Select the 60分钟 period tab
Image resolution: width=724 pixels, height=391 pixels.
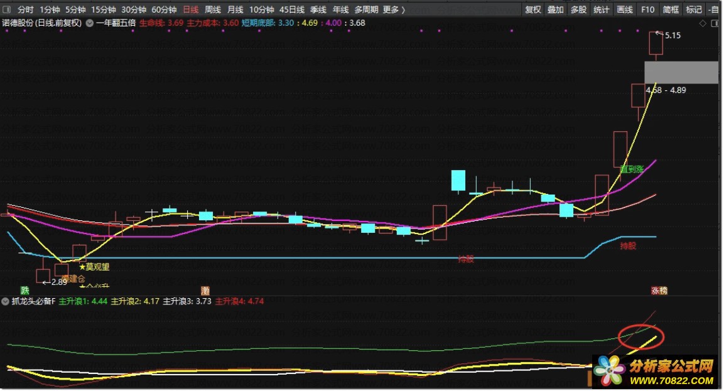(x=164, y=9)
